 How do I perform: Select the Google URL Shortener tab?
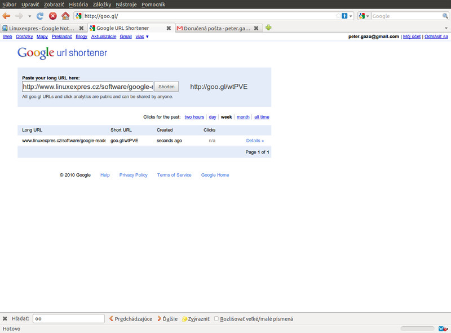coord(123,28)
